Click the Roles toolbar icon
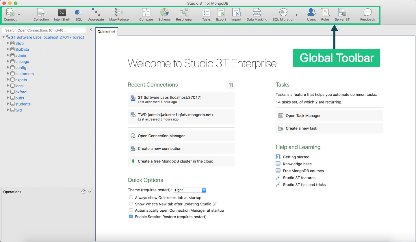 pos(325,13)
